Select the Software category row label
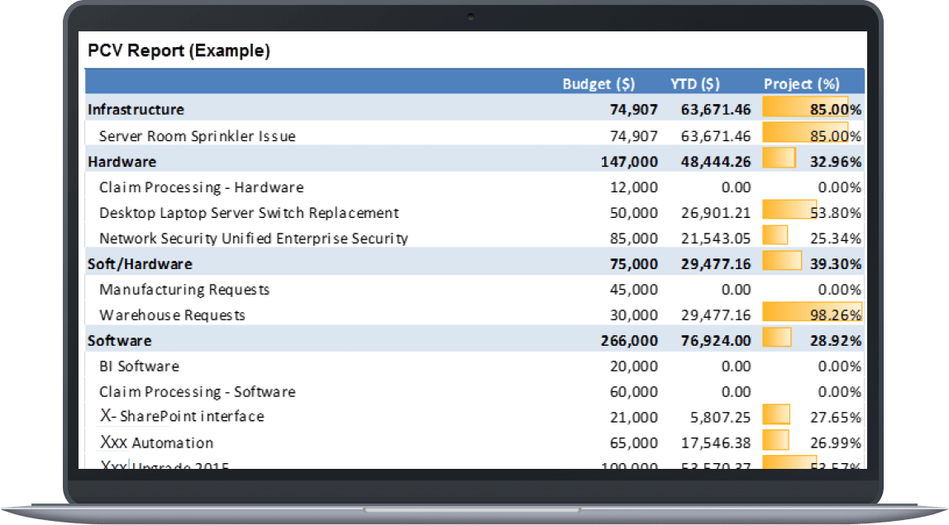The width and height of the screenshot is (949, 525). [x=120, y=340]
